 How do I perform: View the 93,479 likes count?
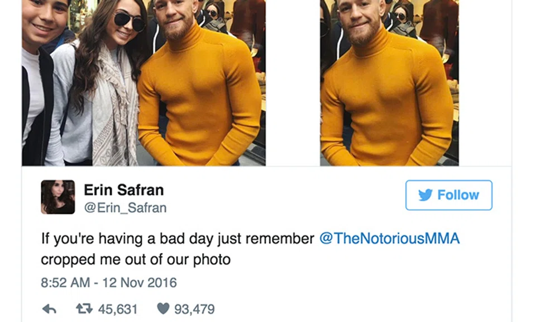click(194, 309)
